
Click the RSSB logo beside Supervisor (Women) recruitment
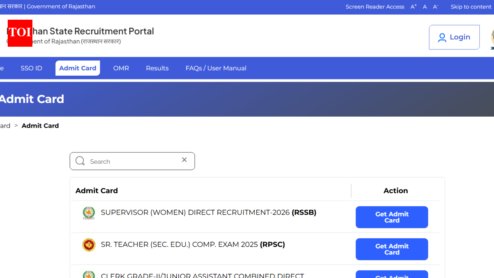click(x=89, y=213)
